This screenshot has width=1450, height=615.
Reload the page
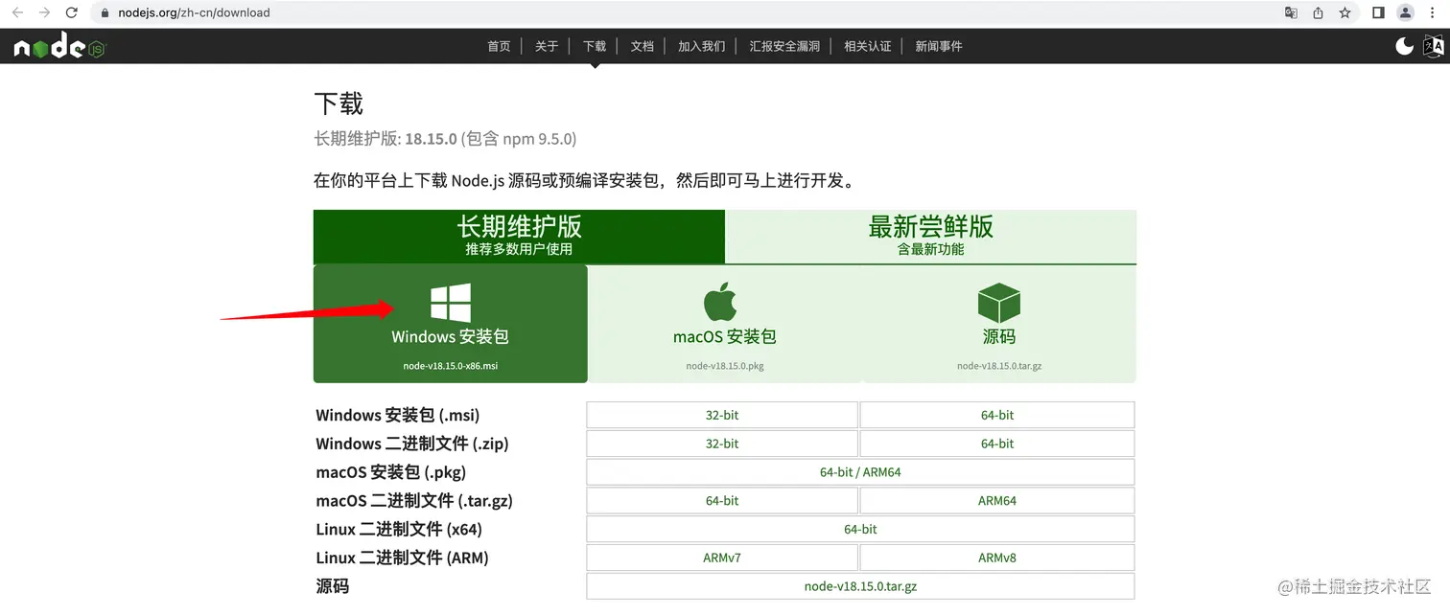tap(72, 13)
